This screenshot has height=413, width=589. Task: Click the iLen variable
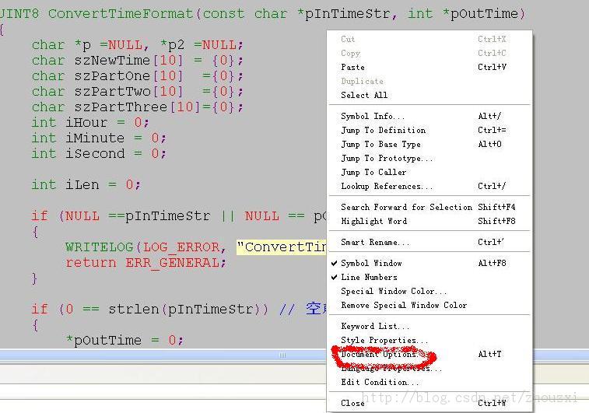[x=82, y=185]
